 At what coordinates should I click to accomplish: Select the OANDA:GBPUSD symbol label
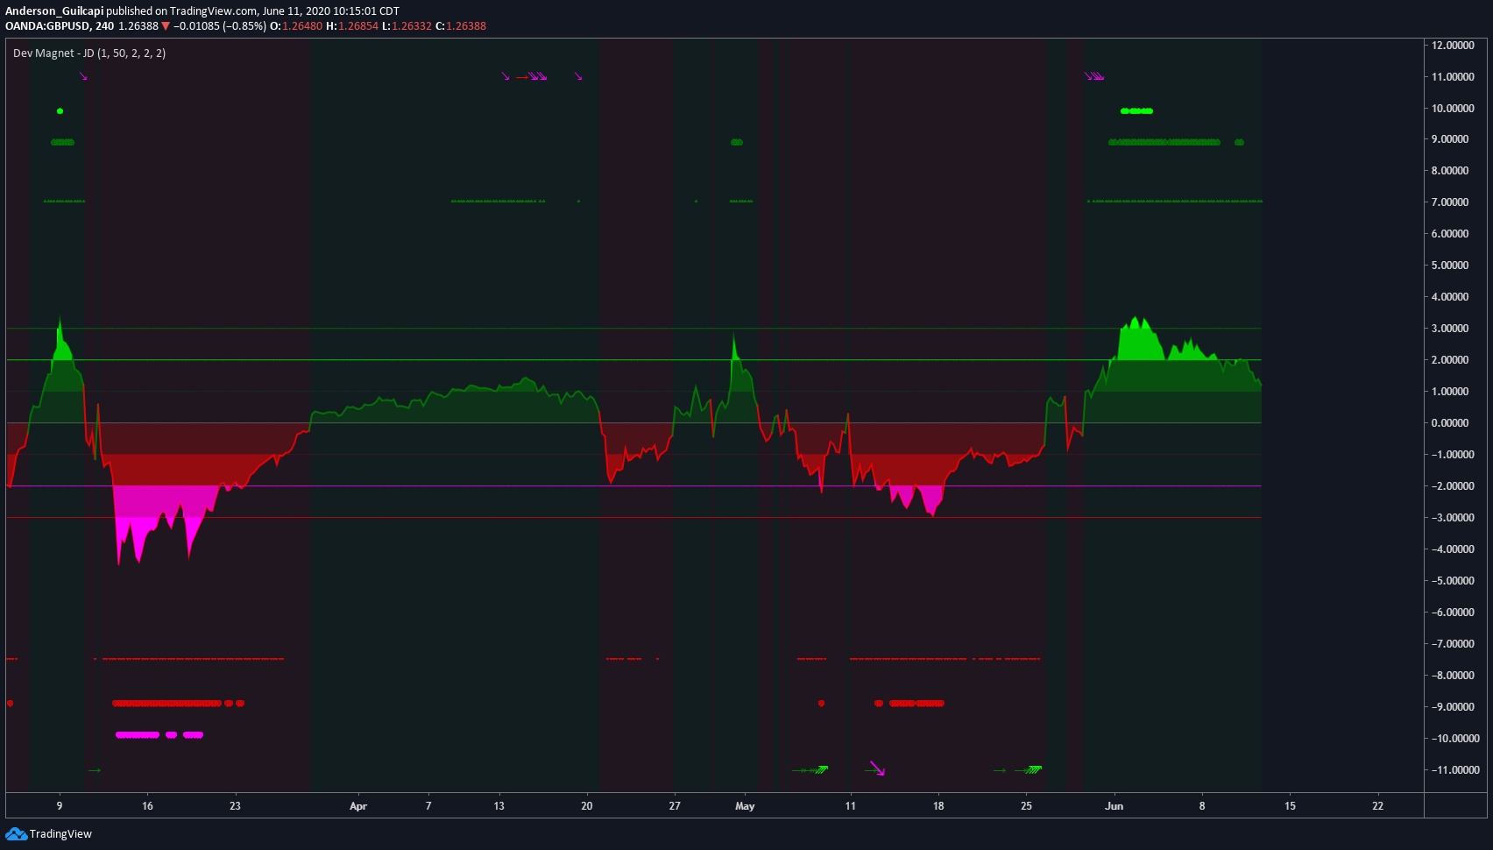47,26
